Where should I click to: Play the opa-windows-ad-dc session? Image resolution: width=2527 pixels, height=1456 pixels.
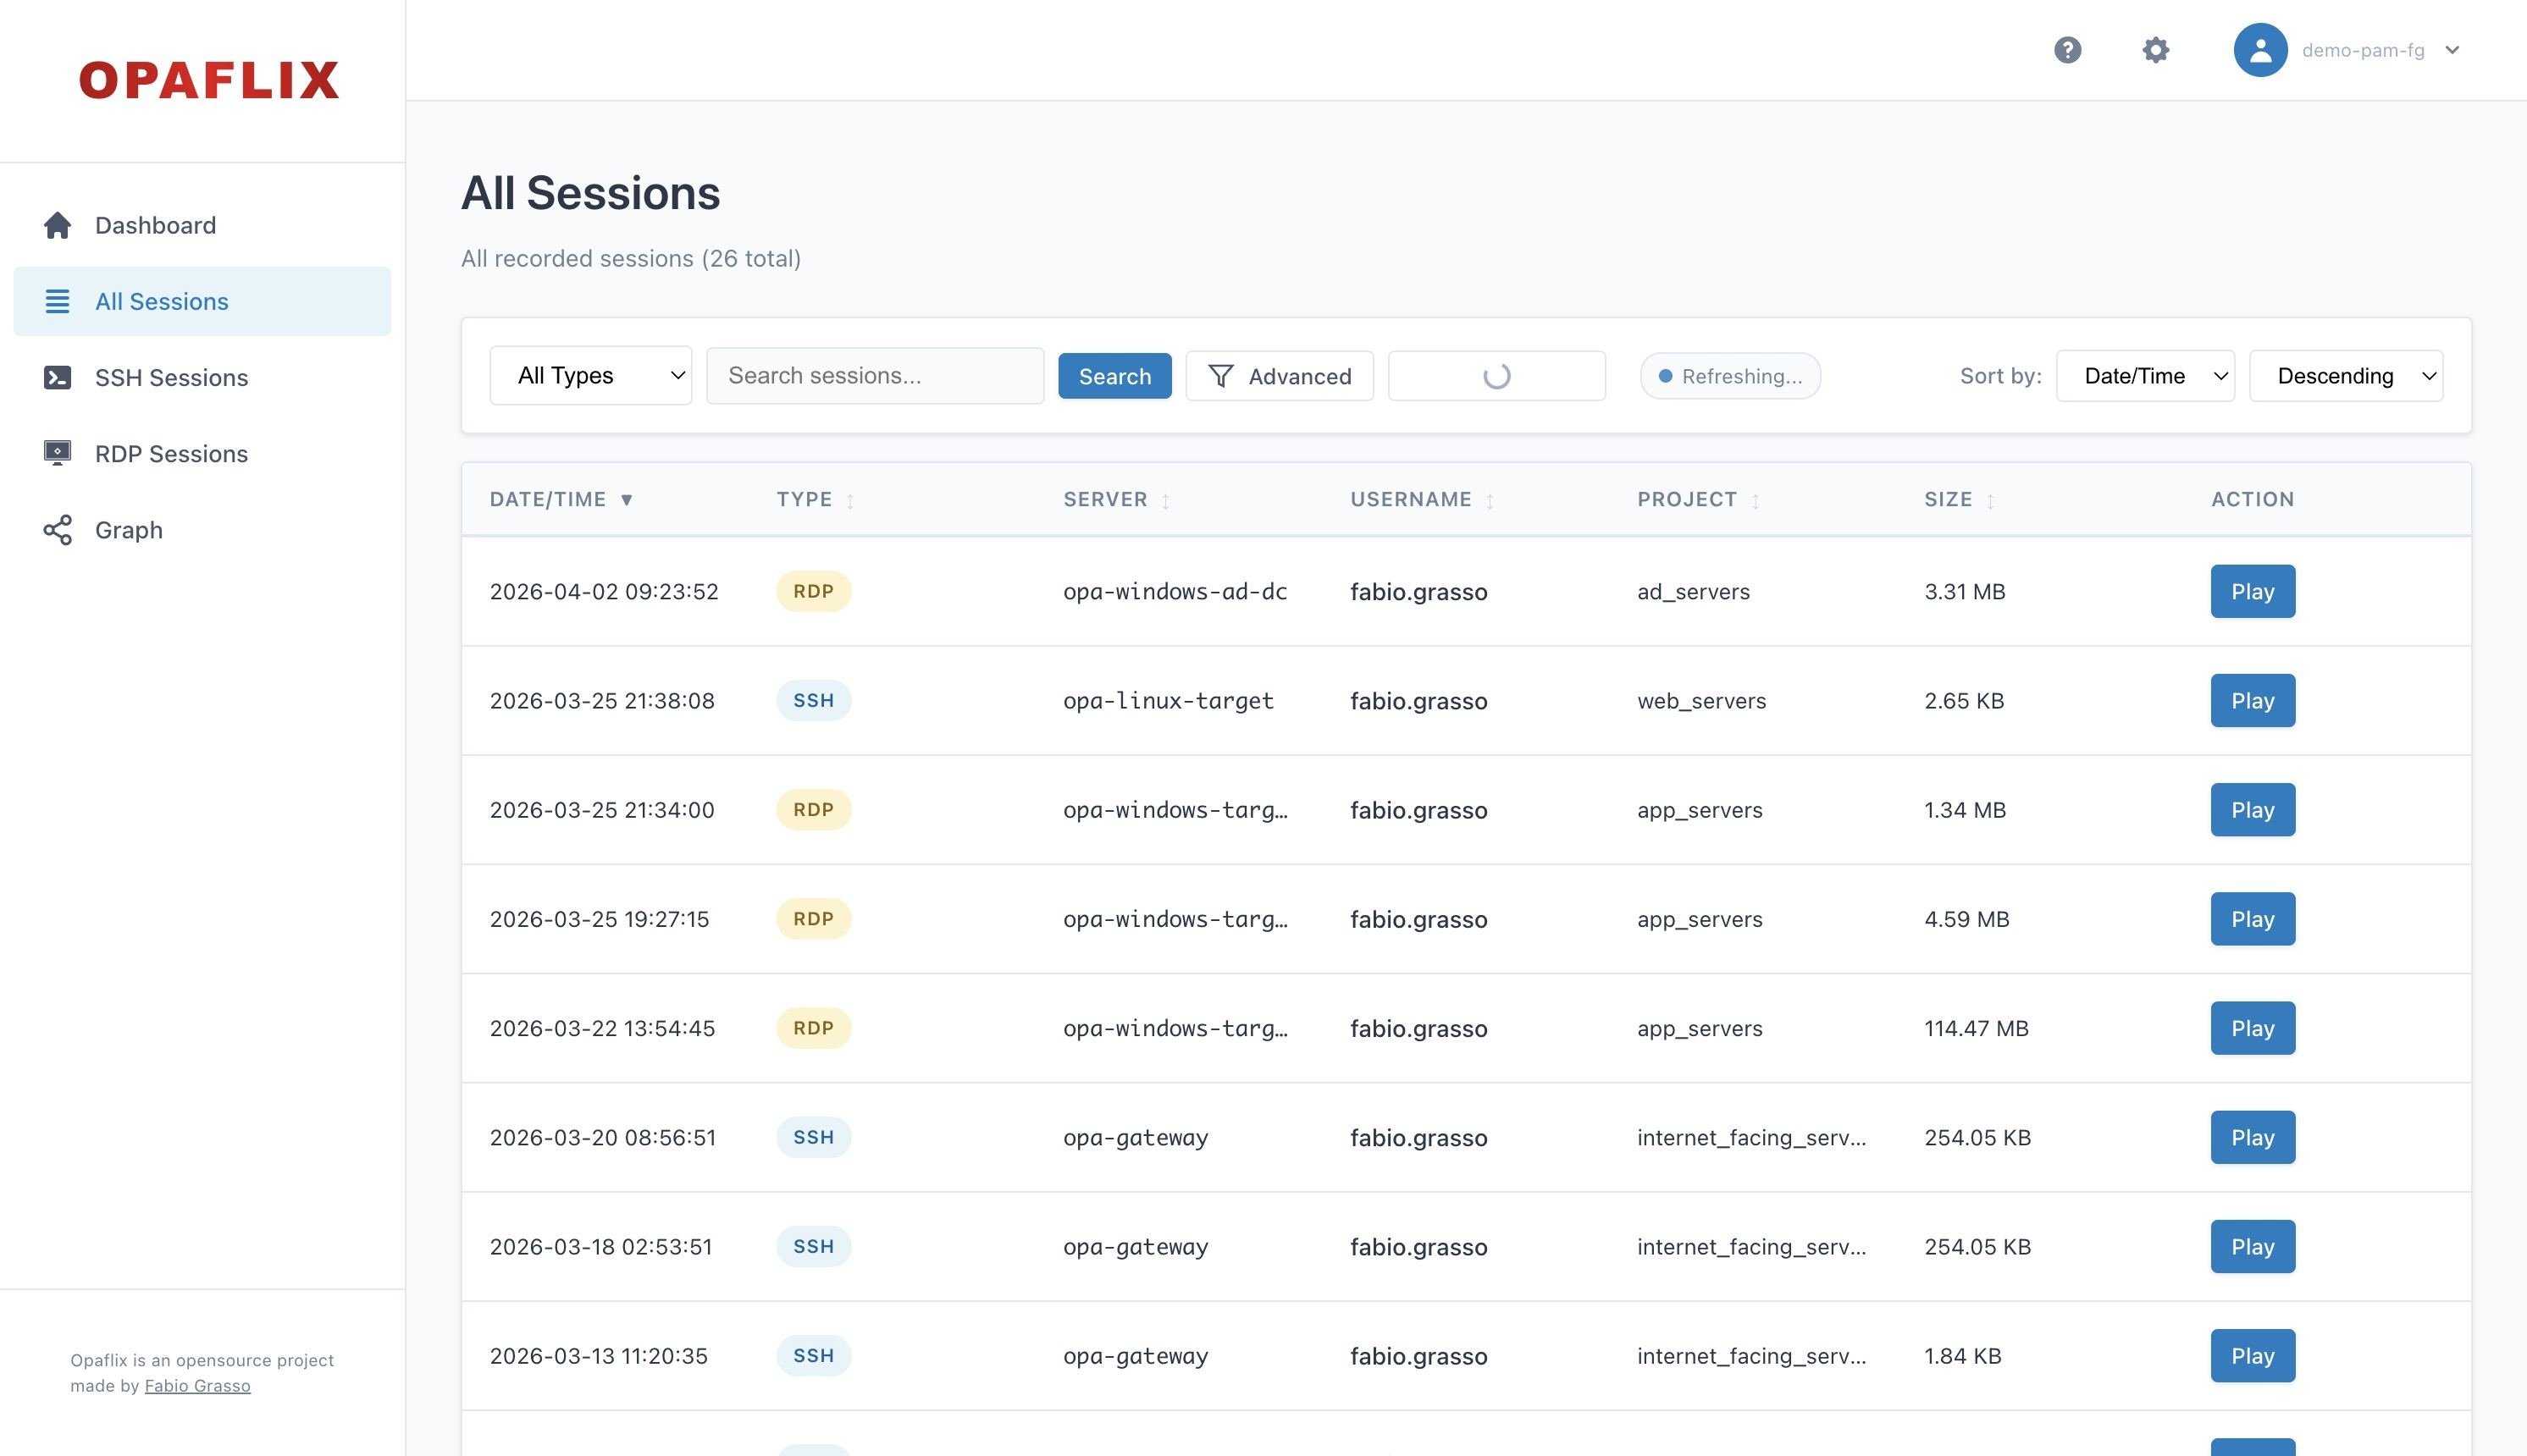click(x=2252, y=591)
